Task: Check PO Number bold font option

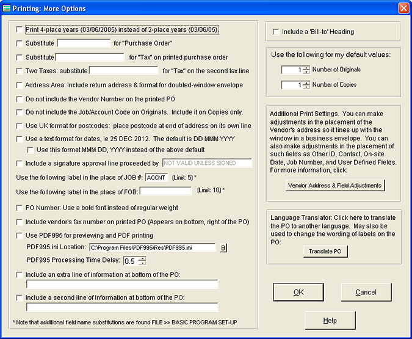Action: pos(20,209)
